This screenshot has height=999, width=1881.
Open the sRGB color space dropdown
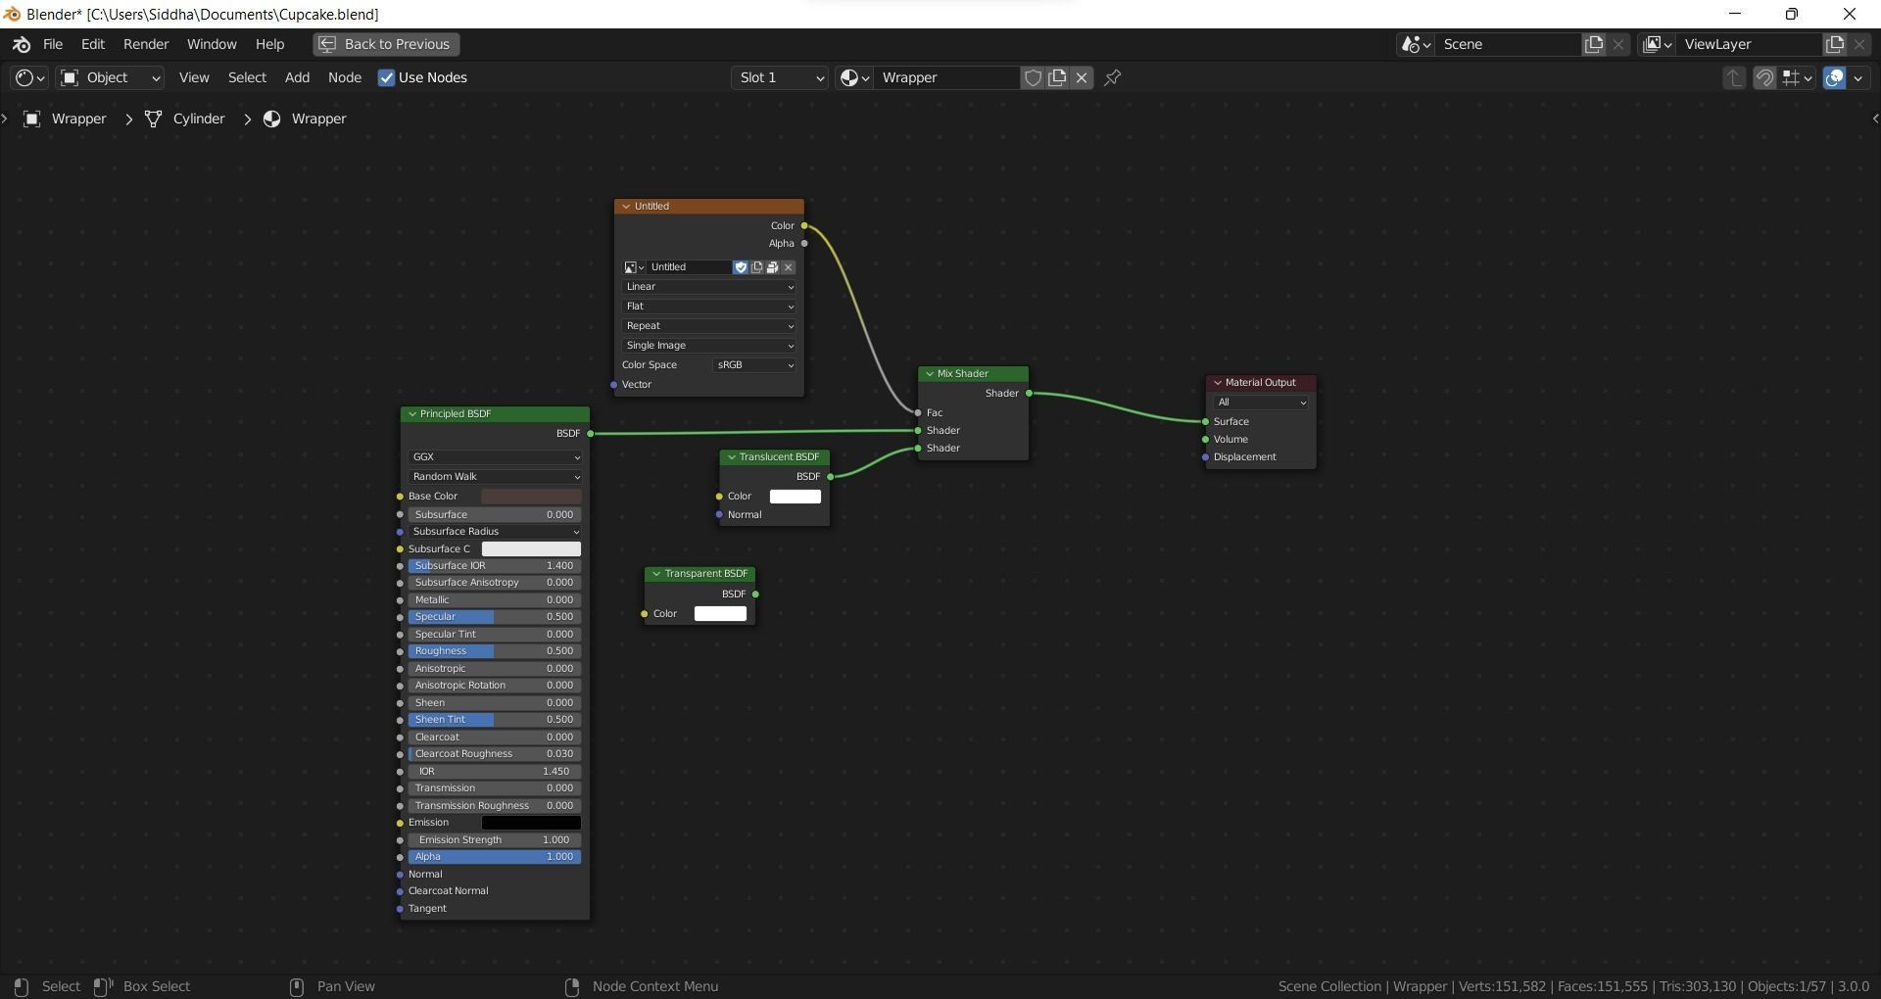click(754, 365)
